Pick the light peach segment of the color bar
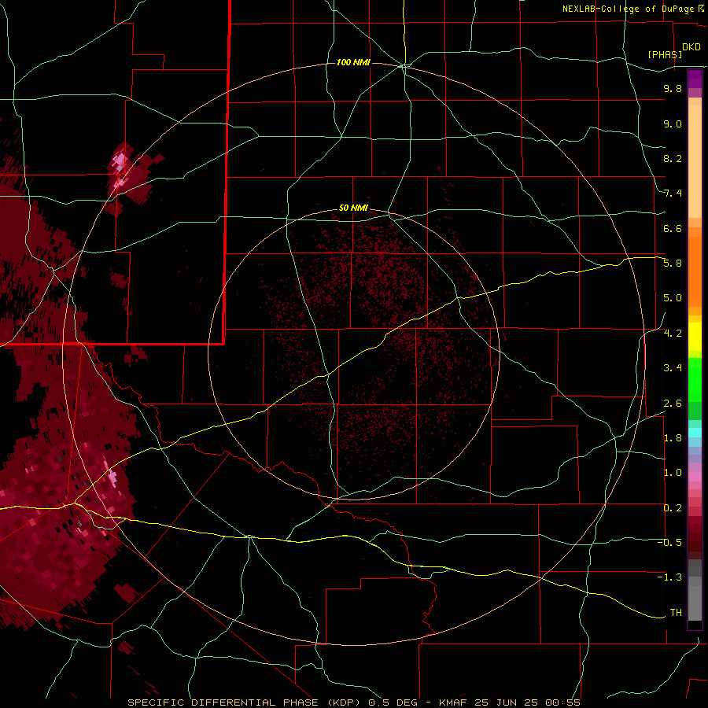Screen dimensions: 708x708 (695, 161)
